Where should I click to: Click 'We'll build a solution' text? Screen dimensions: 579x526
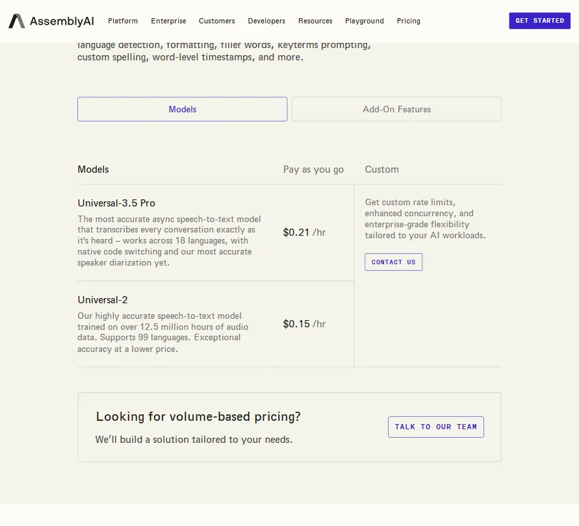194,440
